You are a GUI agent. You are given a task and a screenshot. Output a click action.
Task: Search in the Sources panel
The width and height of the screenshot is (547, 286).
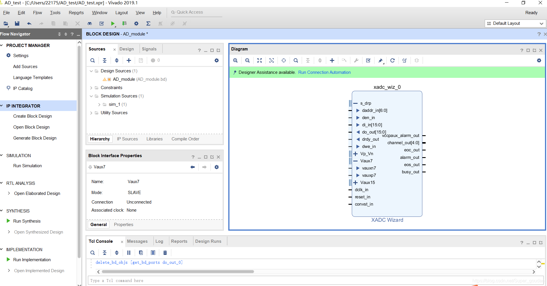point(92,60)
